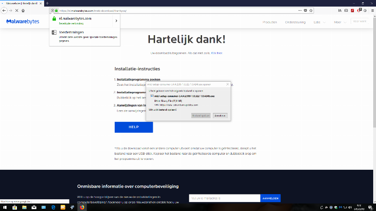
Task: Click the orange app icon on the taskbar
Action: 63,207
